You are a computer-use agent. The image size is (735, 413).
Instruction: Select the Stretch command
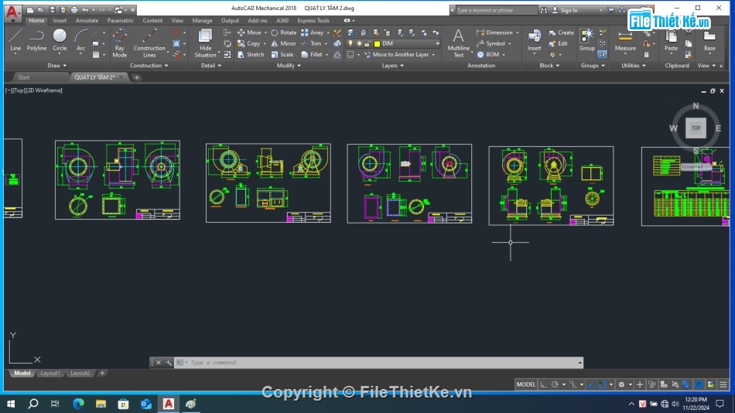coord(251,54)
